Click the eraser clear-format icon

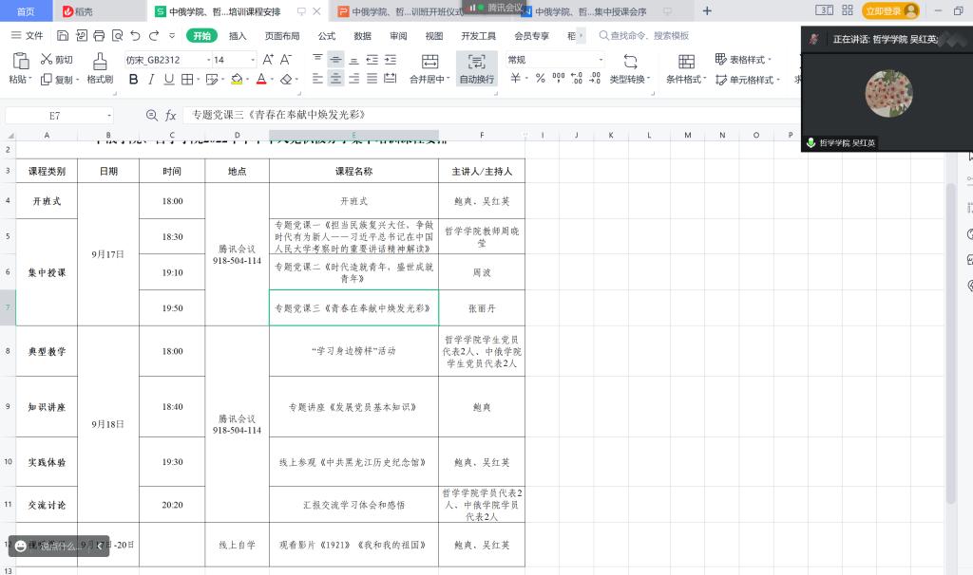(x=285, y=80)
